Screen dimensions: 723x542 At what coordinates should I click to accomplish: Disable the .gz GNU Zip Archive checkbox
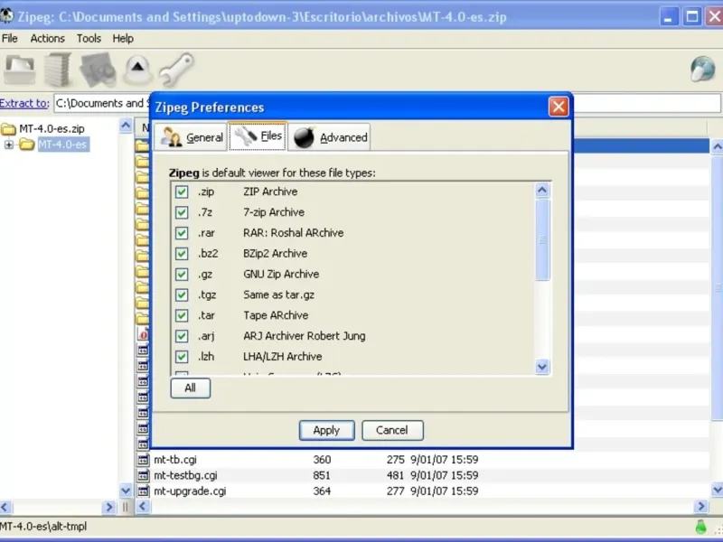(x=182, y=275)
